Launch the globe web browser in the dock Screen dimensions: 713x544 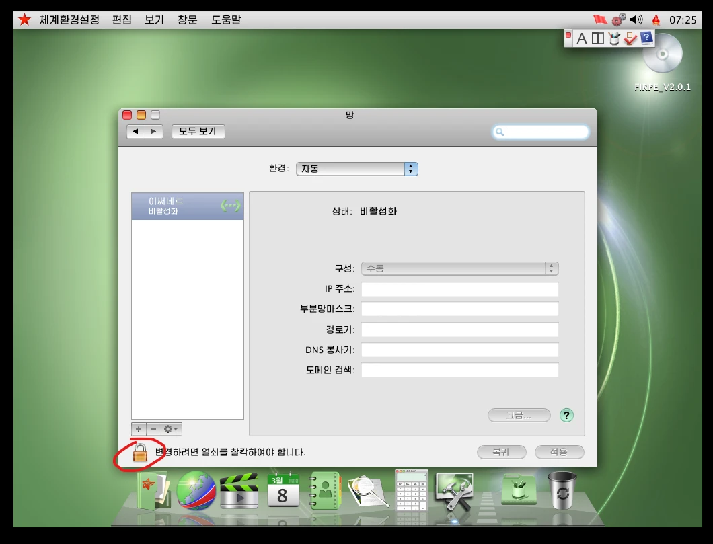[x=196, y=492]
